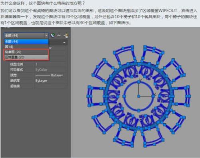Toggle the PICKADD selection mode icon
The image size is (200, 158).
[53, 36]
